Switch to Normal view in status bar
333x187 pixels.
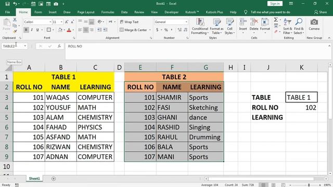(x=263, y=185)
